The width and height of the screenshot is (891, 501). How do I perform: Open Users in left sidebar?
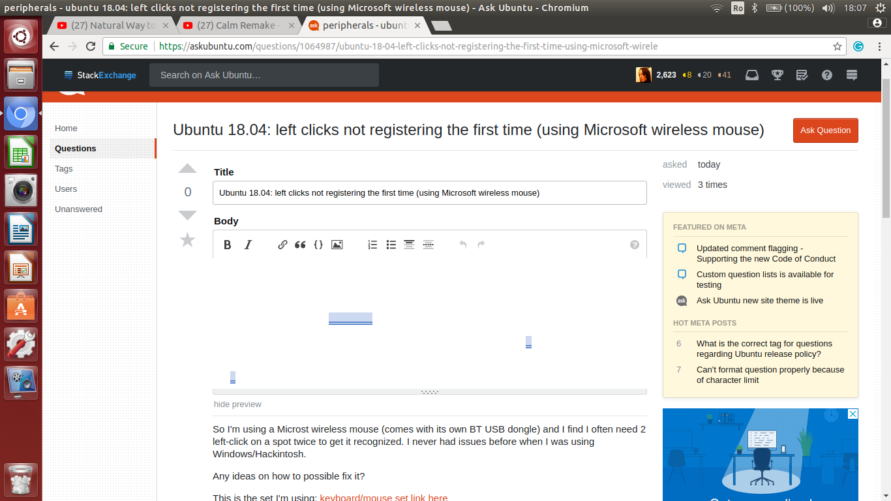point(66,189)
